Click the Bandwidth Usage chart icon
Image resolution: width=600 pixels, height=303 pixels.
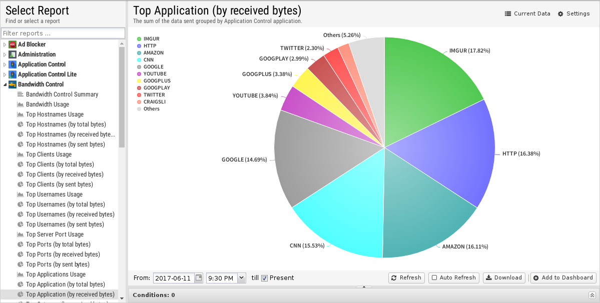(x=21, y=104)
